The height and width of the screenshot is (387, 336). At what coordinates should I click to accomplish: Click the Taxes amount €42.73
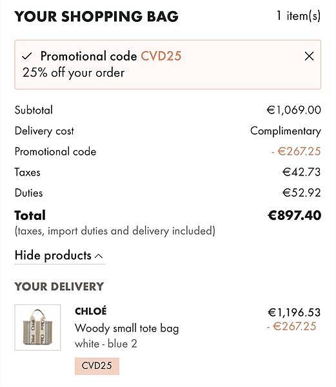click(x=301, y=172)
